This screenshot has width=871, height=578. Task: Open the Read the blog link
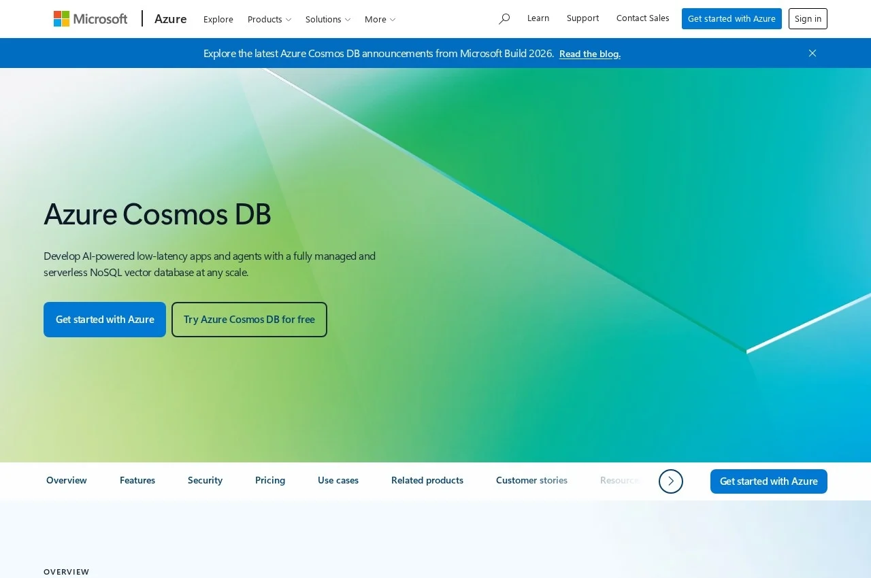pos(590,54)
